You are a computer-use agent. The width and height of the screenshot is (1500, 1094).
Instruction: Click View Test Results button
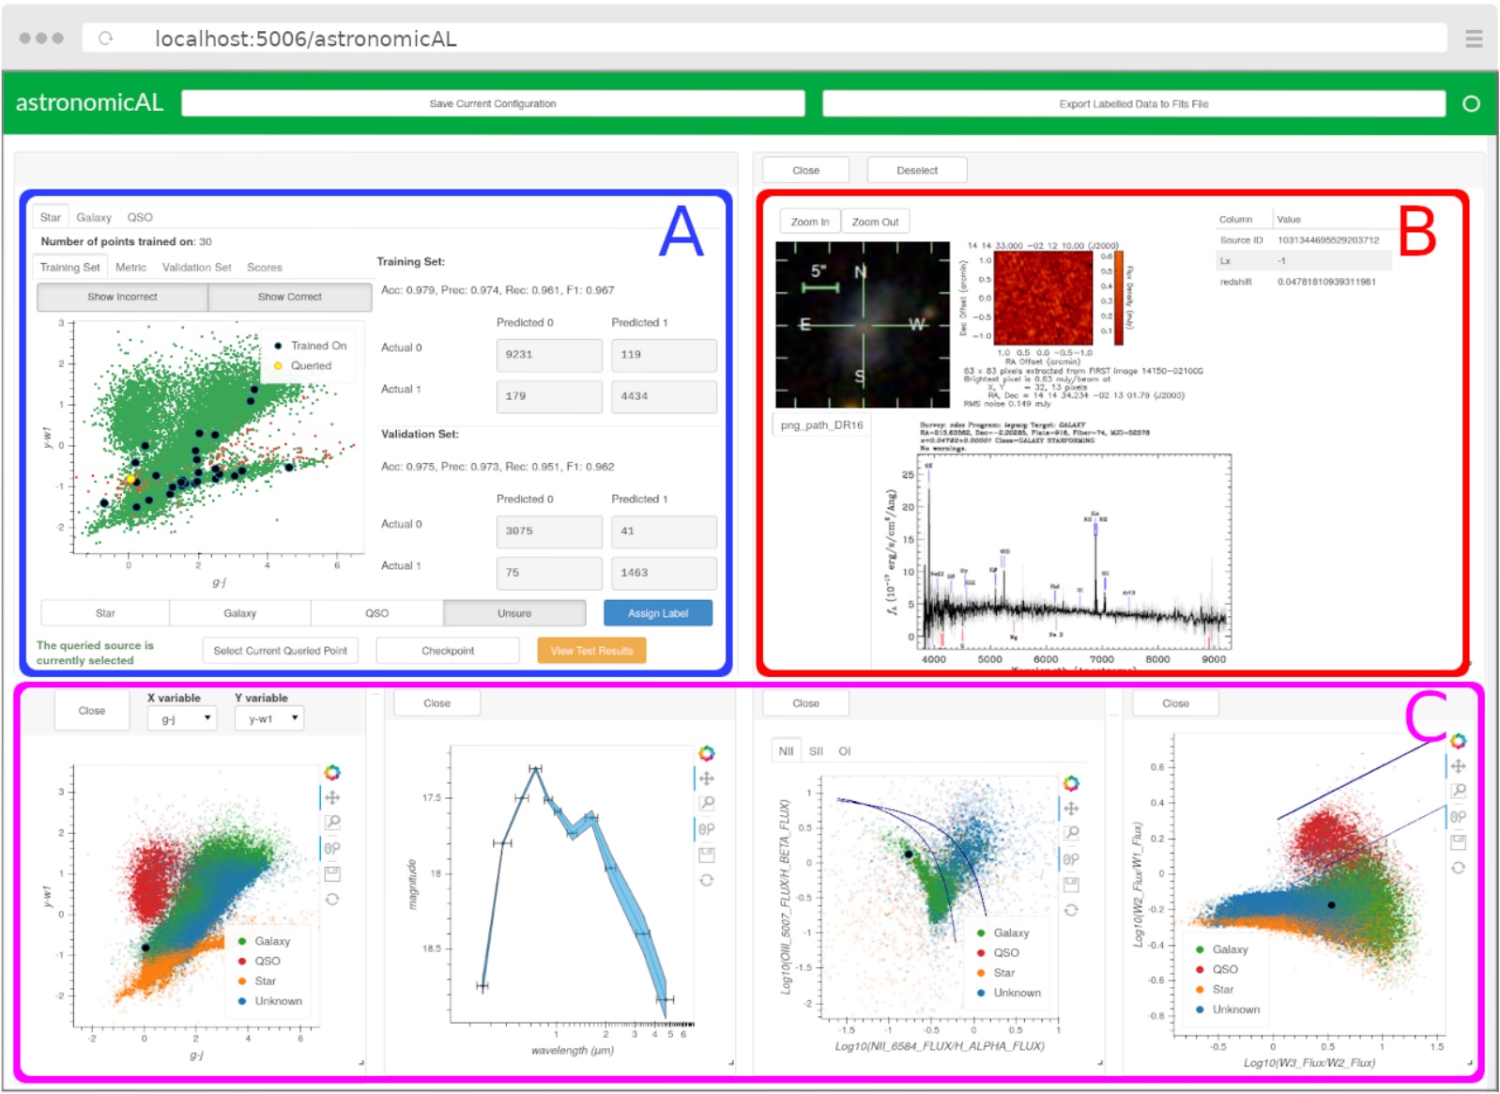591,651
